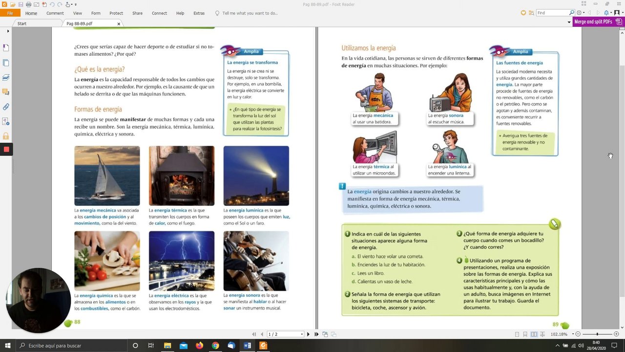Go to the last page button
This screenshot has height=352, width=625.
click(x=316, y=334)
